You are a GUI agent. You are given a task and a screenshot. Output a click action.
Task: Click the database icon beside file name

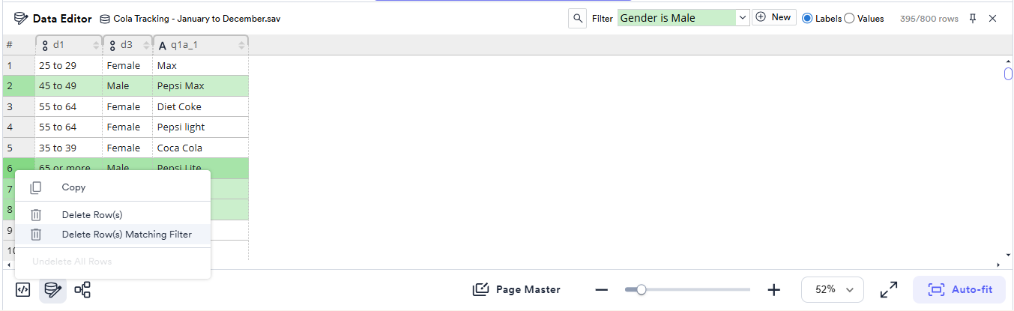[105, 19]
